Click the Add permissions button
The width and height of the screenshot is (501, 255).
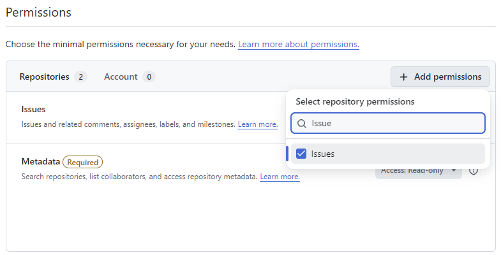coord(440,76)
